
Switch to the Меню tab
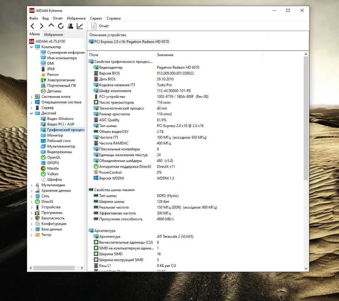coord(35,34)
